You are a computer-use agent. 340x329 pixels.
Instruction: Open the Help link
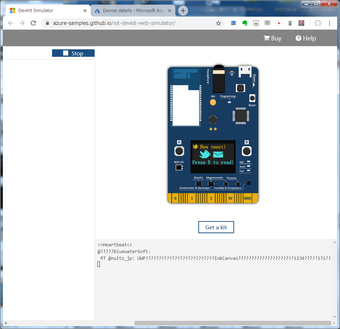click(306, 38)
